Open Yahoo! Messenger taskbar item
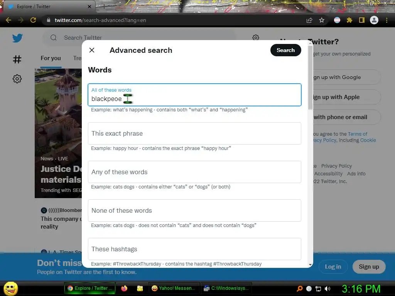The height and width of the screenshot is (296, 395). pyautogui.click(x=174, y=288)
